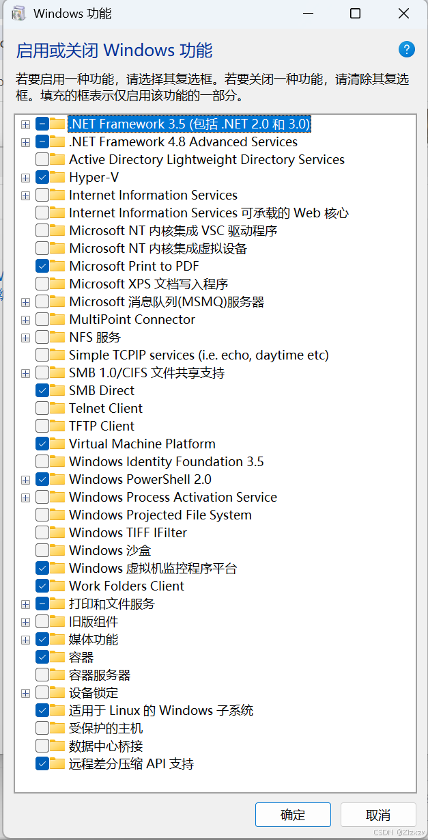Select Microsoft NT 内核集成 VSC 驱动程序 label
This screenshot has width=428, height=840.
(x=173, y=230)
